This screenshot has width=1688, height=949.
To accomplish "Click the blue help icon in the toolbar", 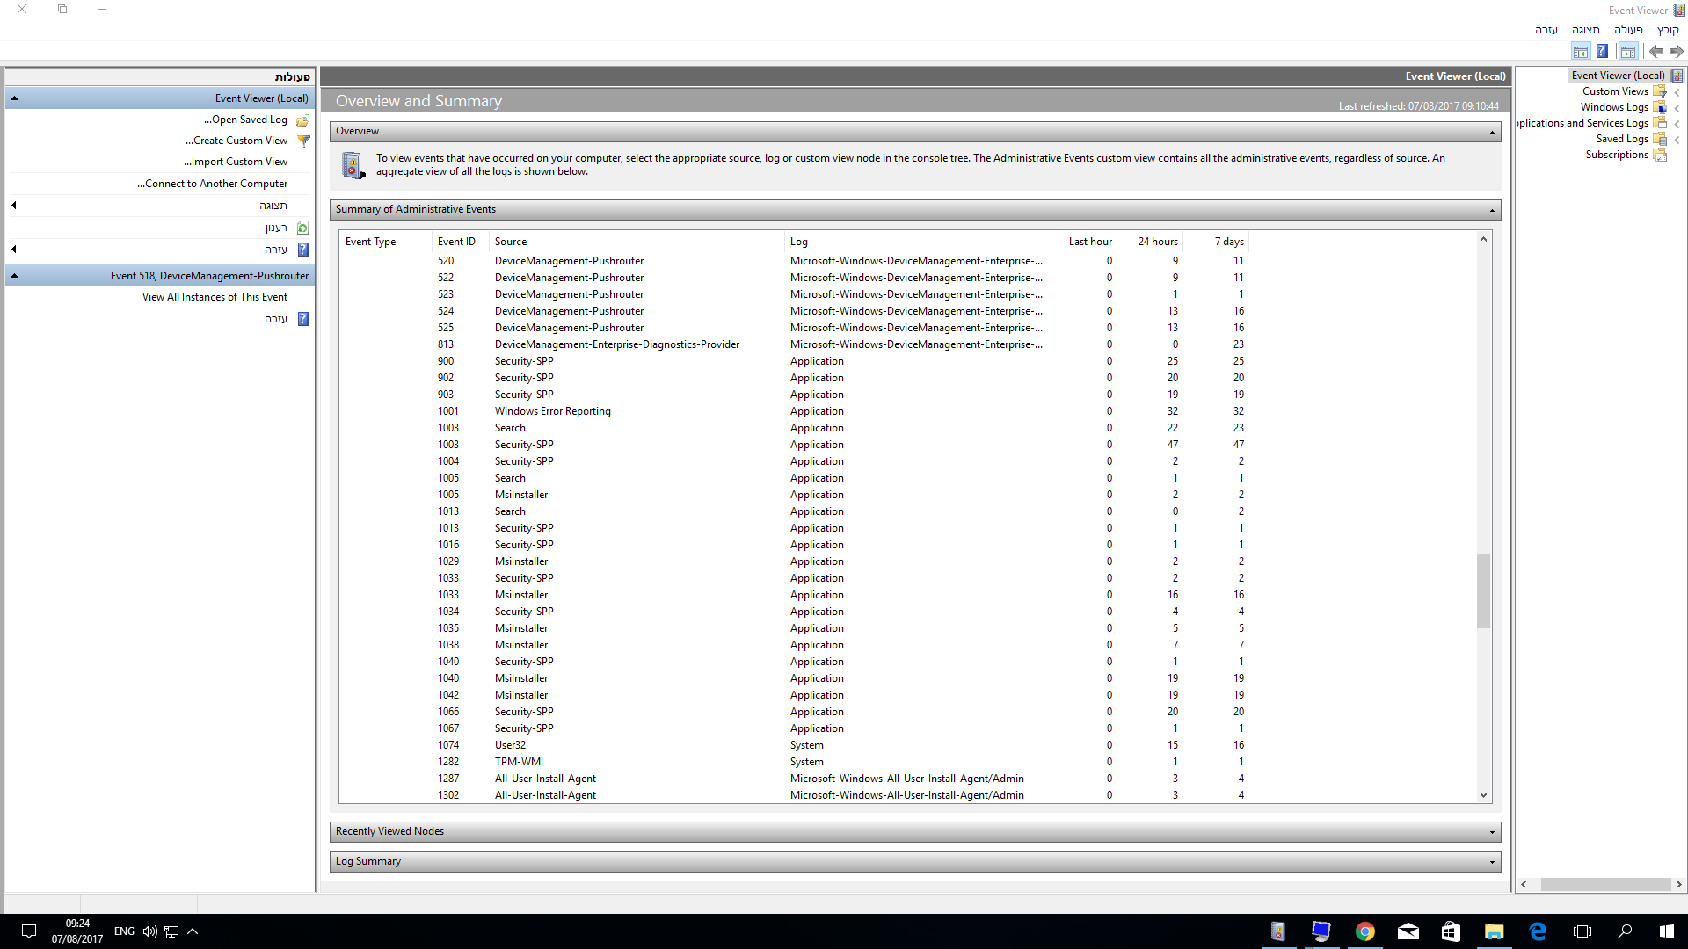I will pyautogui.click(x=1602, y=51).
